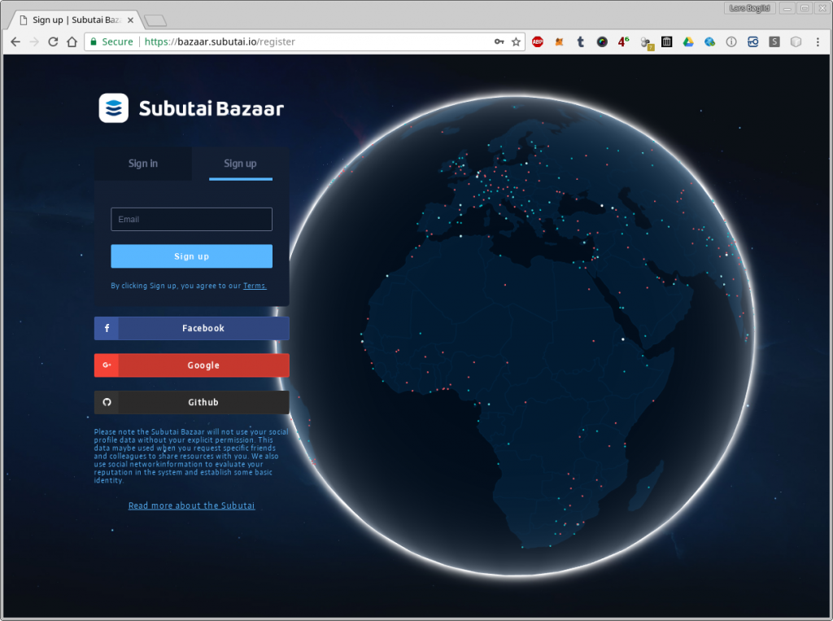Viewport: 833px width, 621px height.
Task: Open the circled info extension icon
Action: (731, 42)
